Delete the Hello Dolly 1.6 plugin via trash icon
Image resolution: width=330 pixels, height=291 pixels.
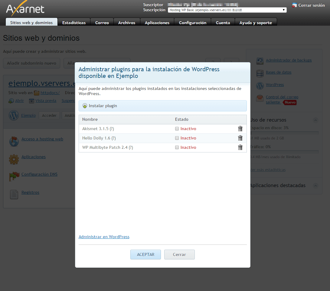240,138
